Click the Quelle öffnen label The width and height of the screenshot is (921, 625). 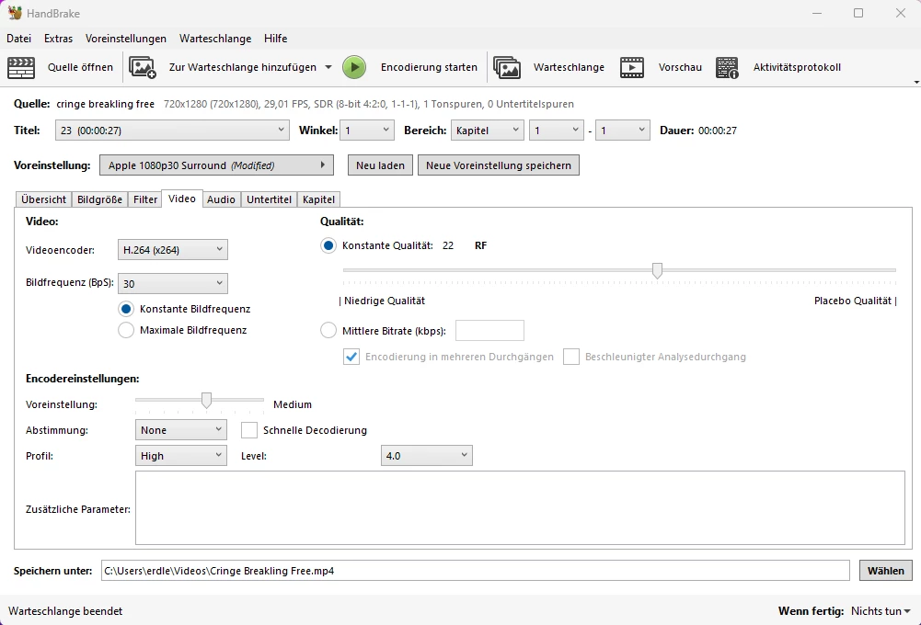[x=80, y=67]
